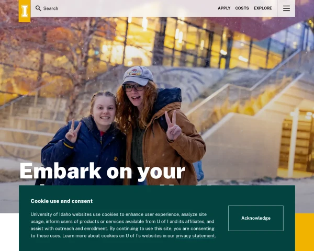Image resolution: width=314 pixels, height=251 pixels.
Task: Go to the EXPLORE navigation item
Action: (263, 8)
